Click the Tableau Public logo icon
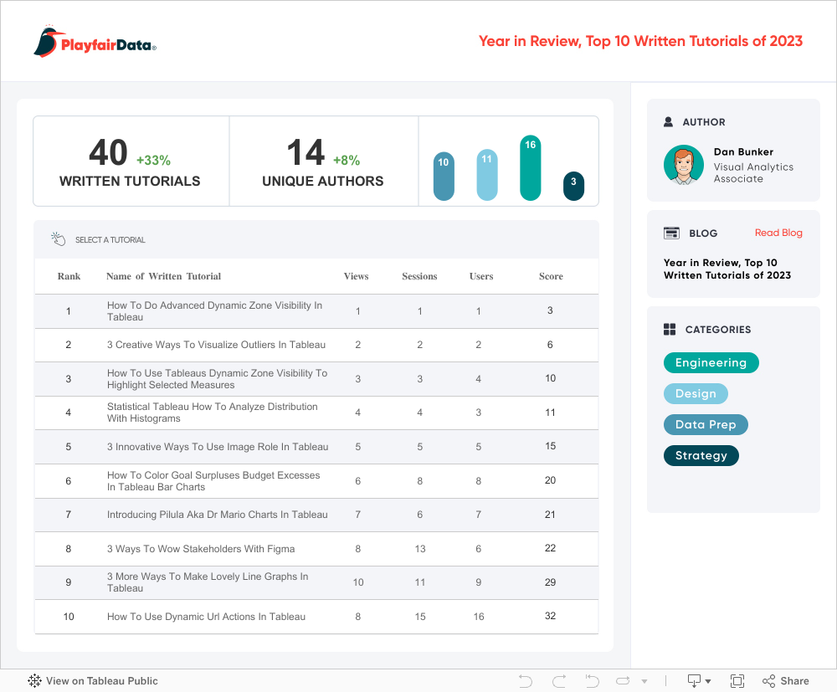 (x=35, y=681)
